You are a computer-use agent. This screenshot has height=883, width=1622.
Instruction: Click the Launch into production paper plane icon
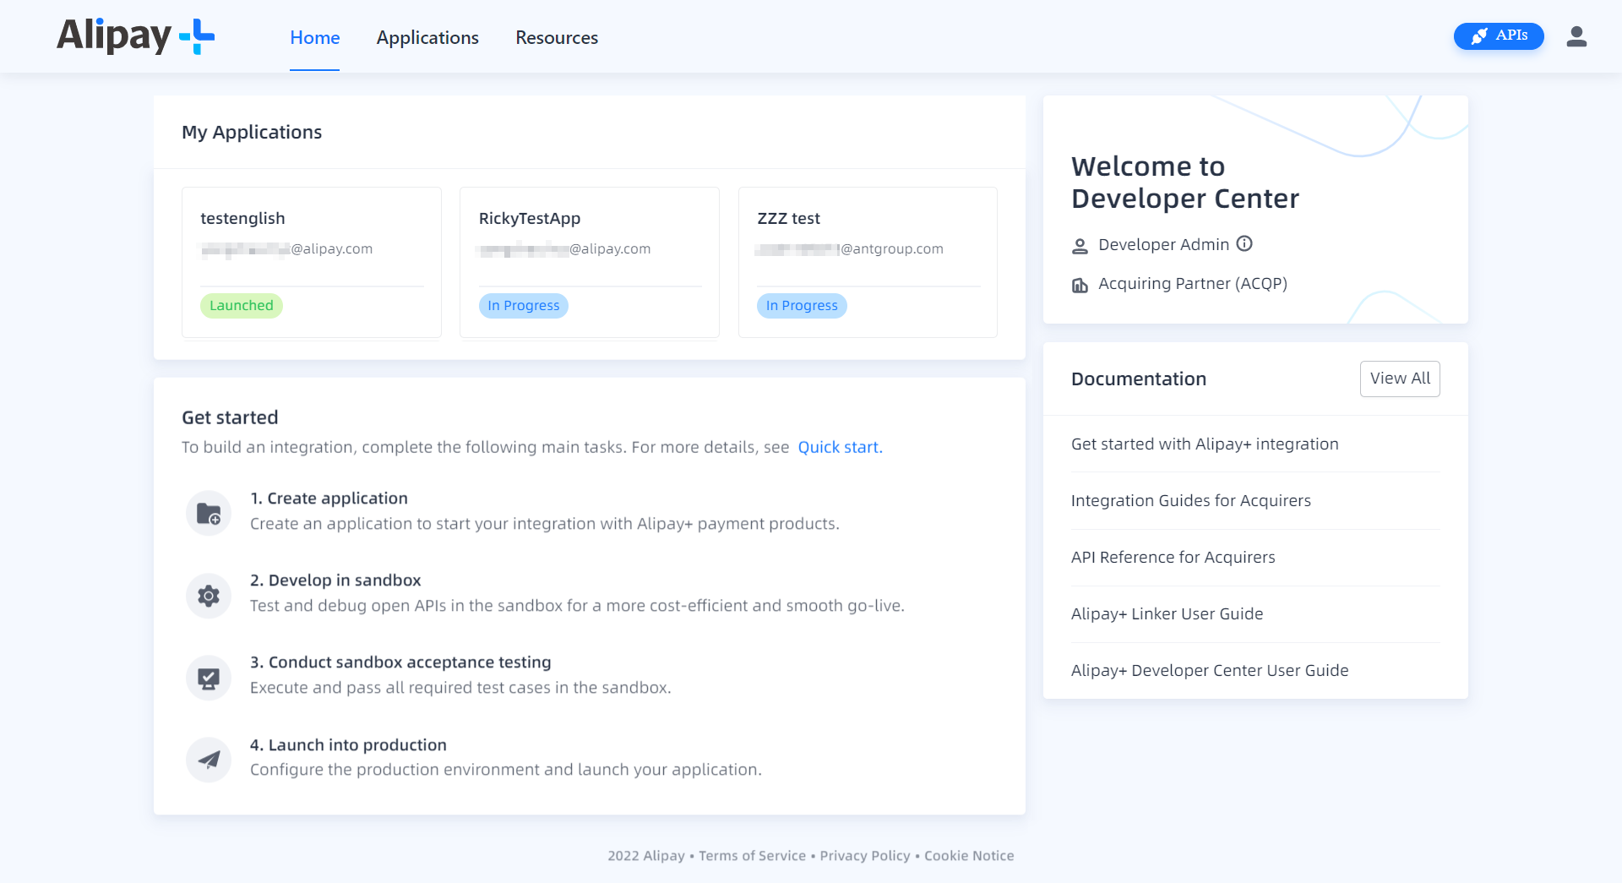point(208,759)
